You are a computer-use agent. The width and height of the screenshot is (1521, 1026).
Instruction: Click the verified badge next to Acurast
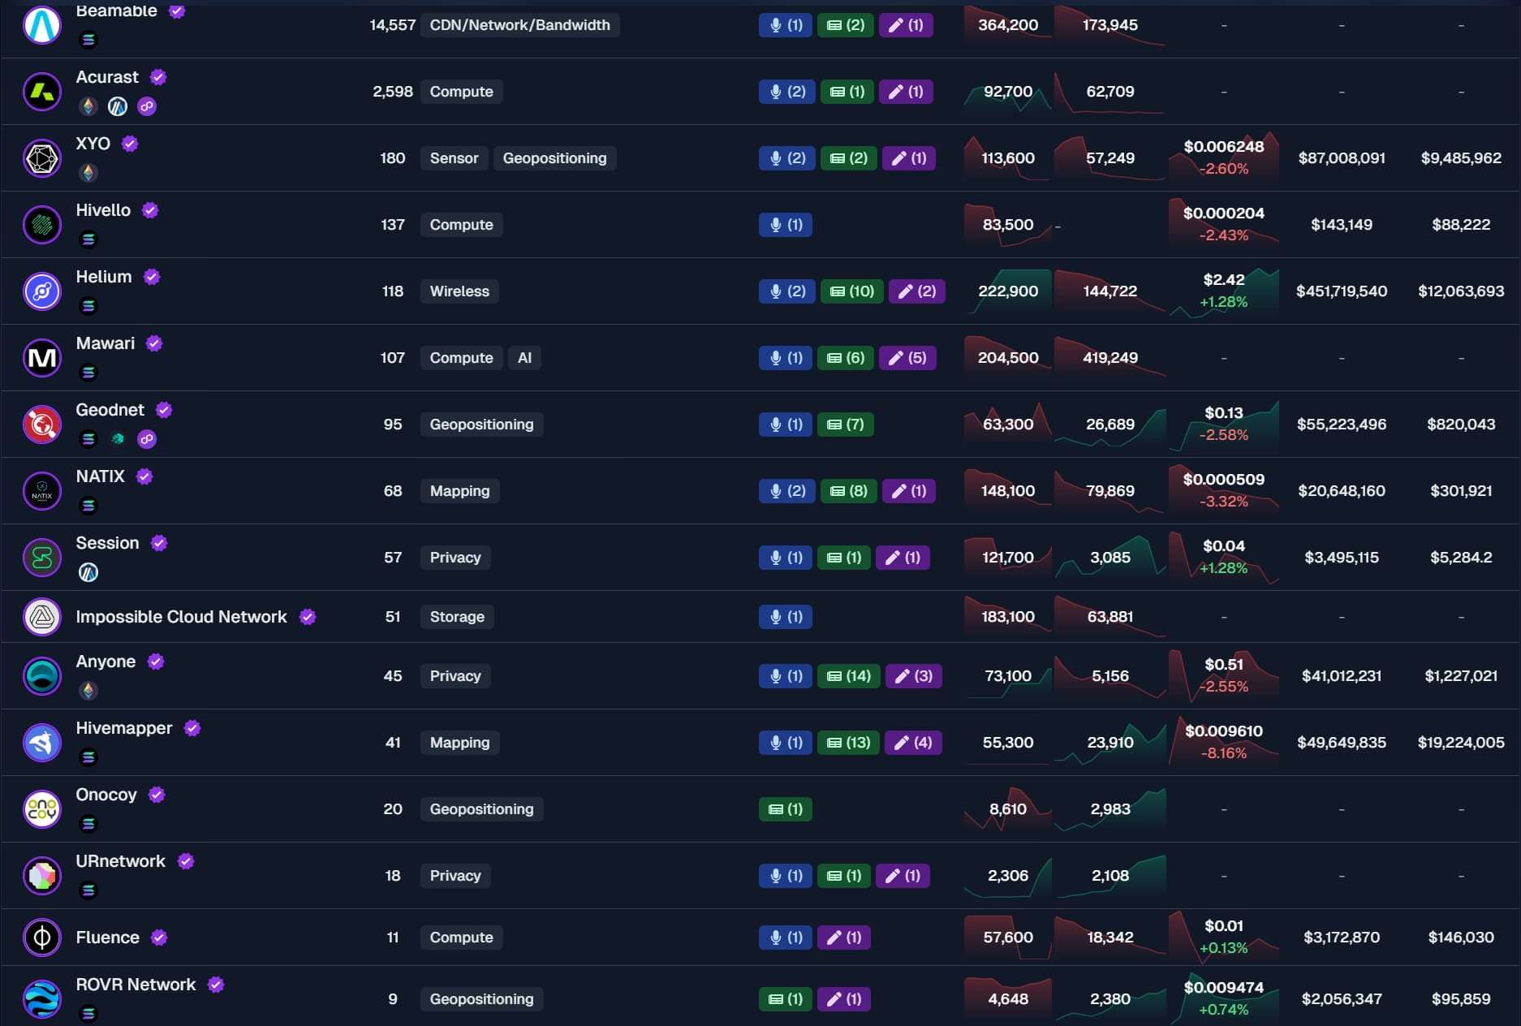click(x=158, y=77)
